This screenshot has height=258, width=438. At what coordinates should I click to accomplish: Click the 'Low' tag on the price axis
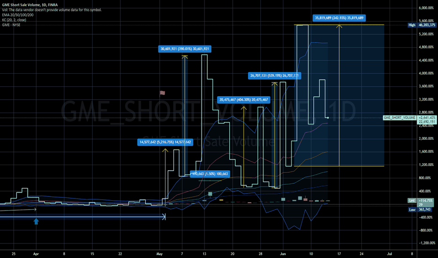point(412,210)
